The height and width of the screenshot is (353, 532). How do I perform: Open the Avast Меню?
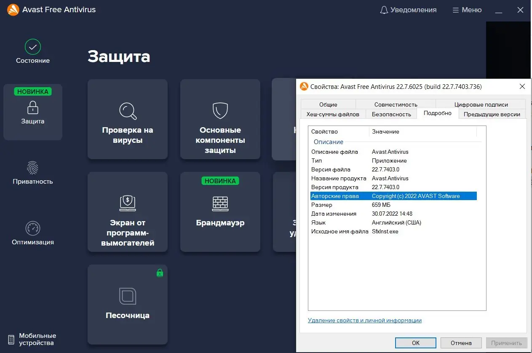coord(467,10)
